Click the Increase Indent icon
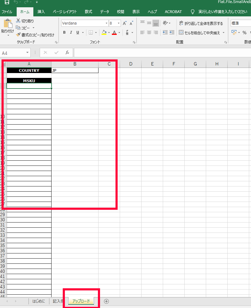The height and width of the screenshot is (308, 251). pos(172,32)
